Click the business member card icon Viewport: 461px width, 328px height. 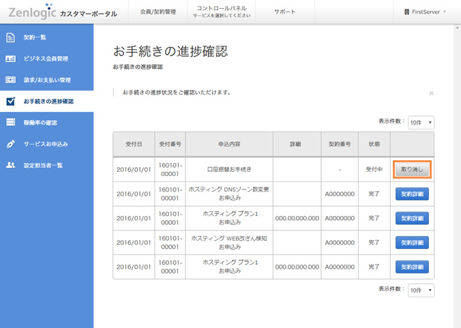click(10, 59)
